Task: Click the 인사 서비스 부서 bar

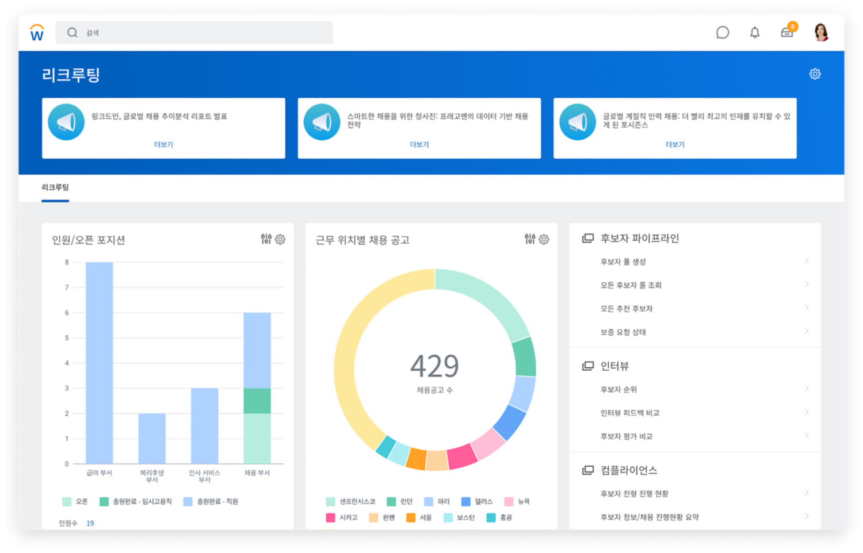Action: point(204,426)
